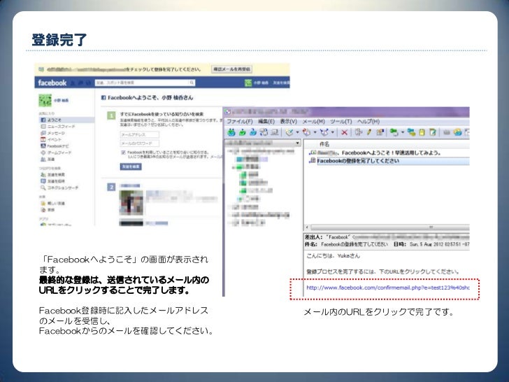Open ゲームフィード in Facebook sidebar
The width and height of the screenshot is (509, 382).
[x=56, y=153]
